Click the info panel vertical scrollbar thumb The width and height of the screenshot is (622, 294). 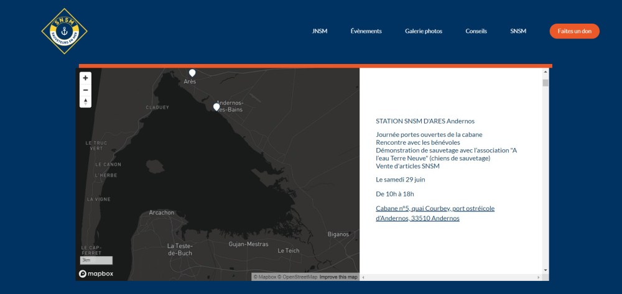tap(545, 83)
